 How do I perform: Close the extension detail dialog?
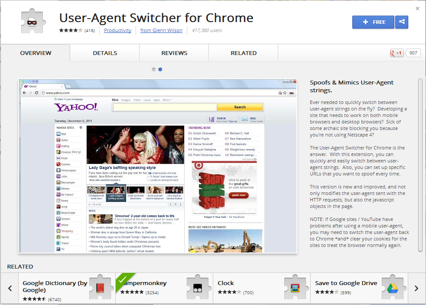(x=417, y=8)
